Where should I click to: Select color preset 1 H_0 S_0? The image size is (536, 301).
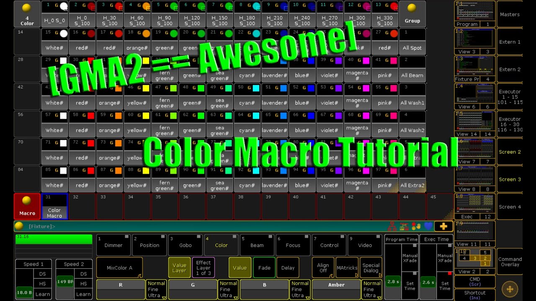54,14
